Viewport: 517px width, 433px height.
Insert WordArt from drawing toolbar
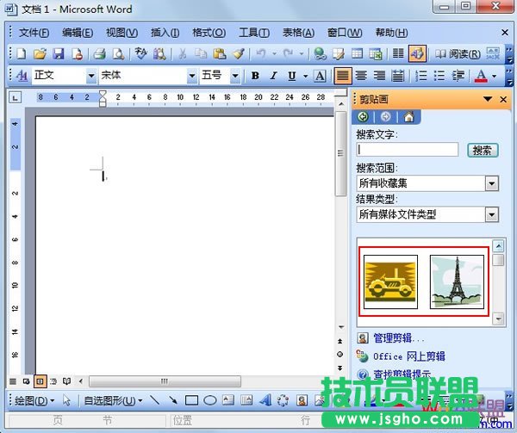(265, 400)
